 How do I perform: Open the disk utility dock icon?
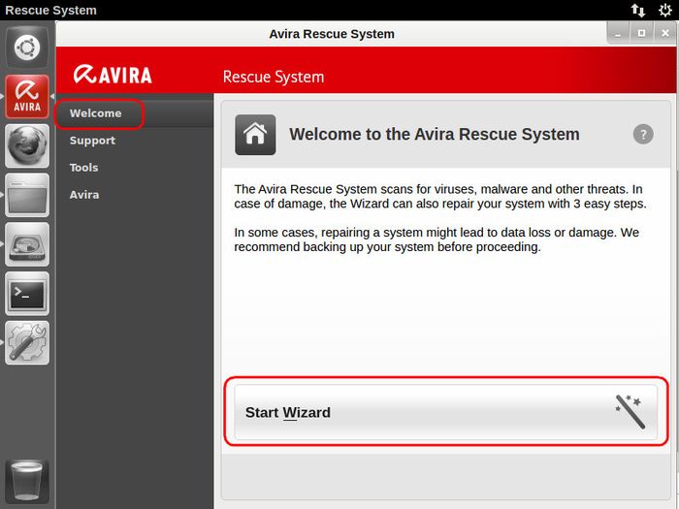[x=27, y=244]
